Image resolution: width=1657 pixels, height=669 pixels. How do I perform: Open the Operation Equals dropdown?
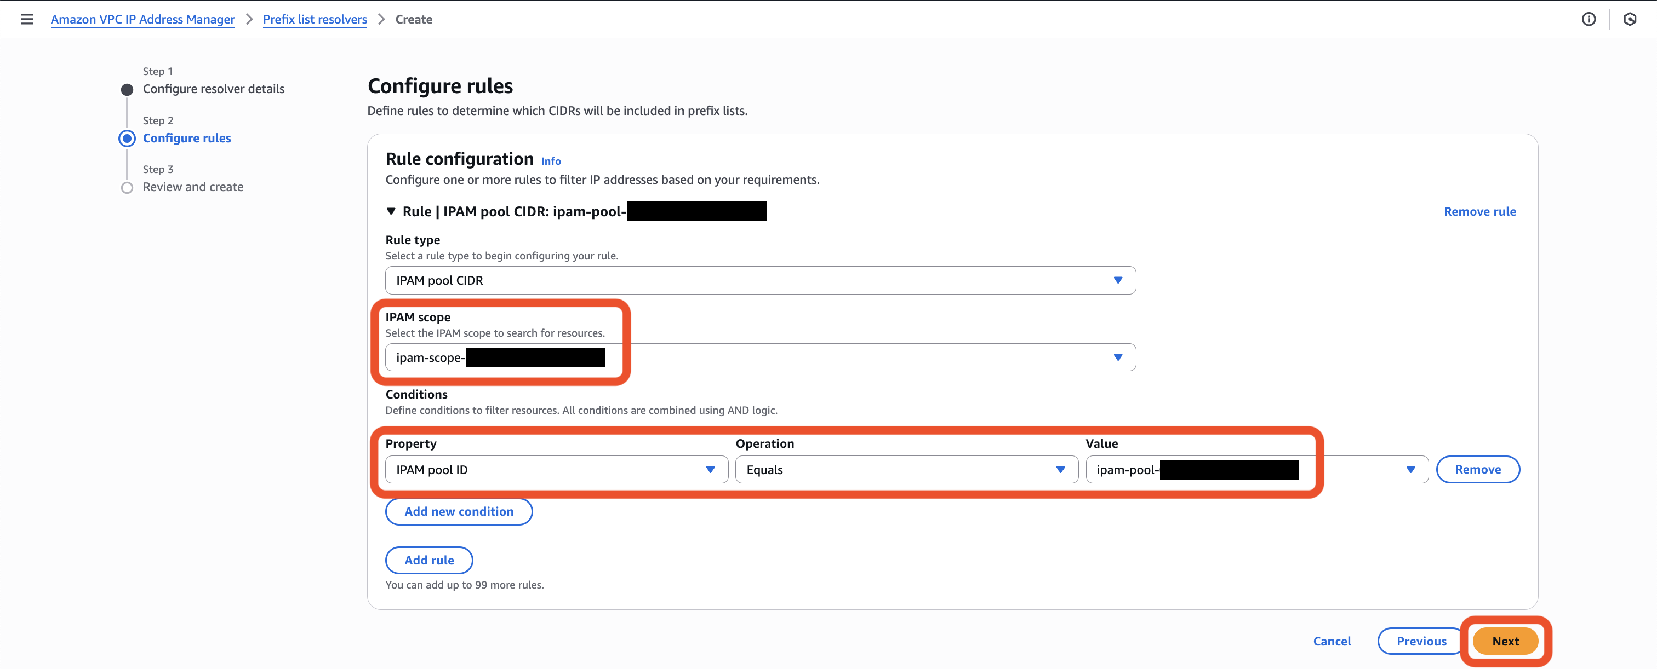tap(906, 470)
